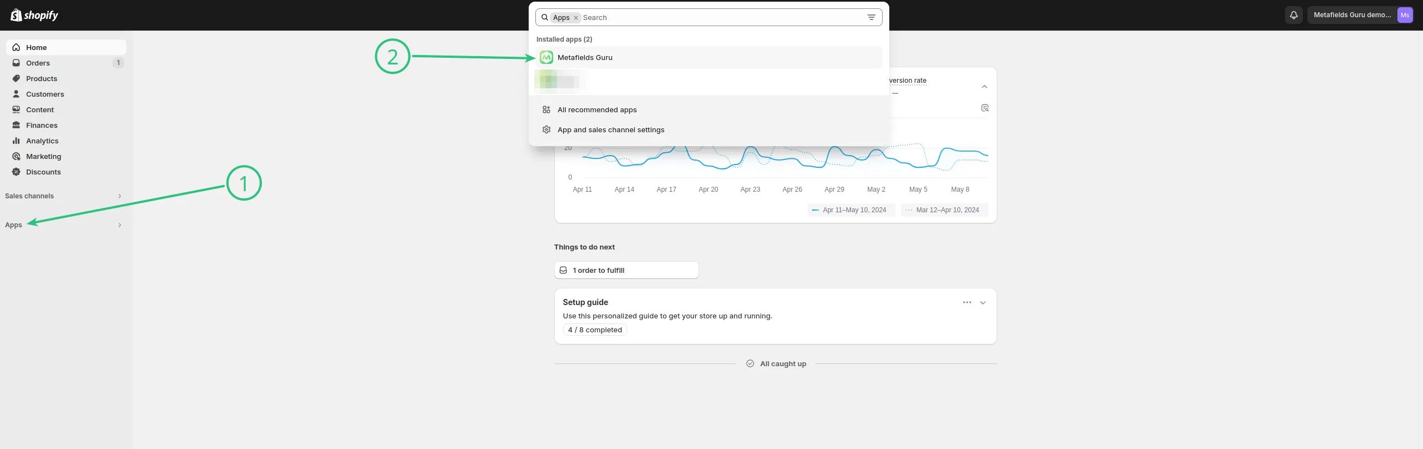Click the Apps label in sidebar
Viewport: 1423px width, 449px height.
tap(13, 225)
